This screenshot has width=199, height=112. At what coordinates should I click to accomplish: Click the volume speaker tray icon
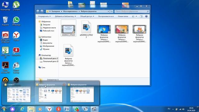point(183,109)
